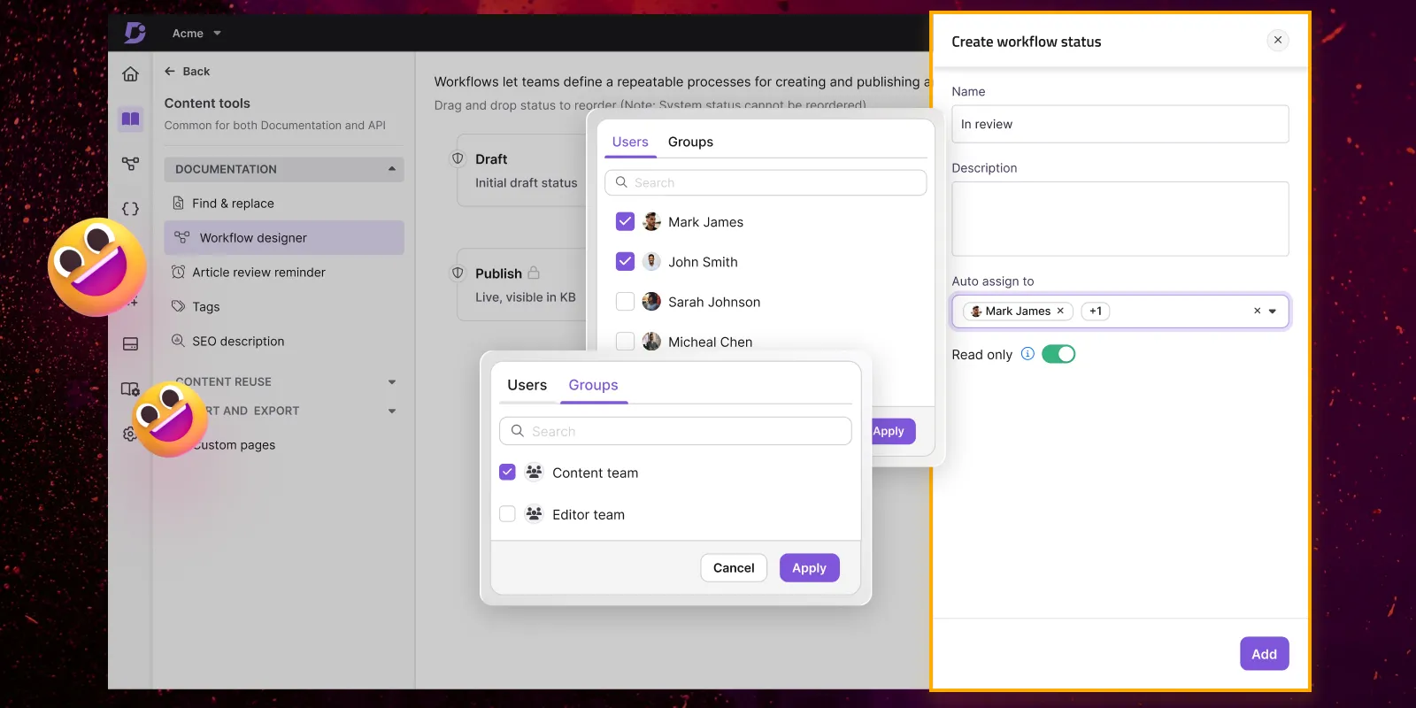Close the Create workflow status panel
Viewport: 1416px width, 708px height.
1278,40
